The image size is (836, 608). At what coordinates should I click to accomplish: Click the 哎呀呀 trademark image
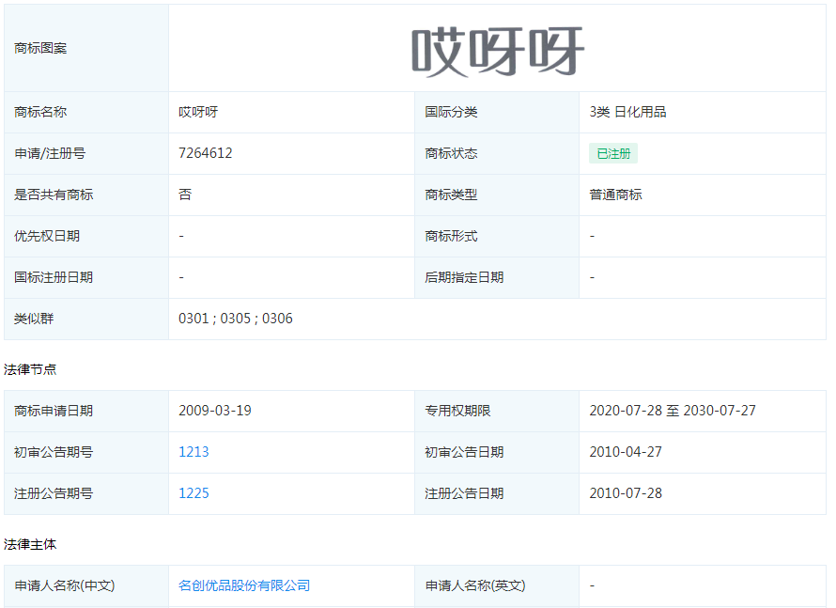(x=498, y=52)
